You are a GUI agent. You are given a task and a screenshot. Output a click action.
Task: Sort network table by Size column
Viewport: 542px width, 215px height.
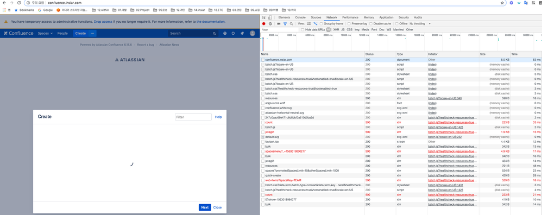[x=495, y=54]
